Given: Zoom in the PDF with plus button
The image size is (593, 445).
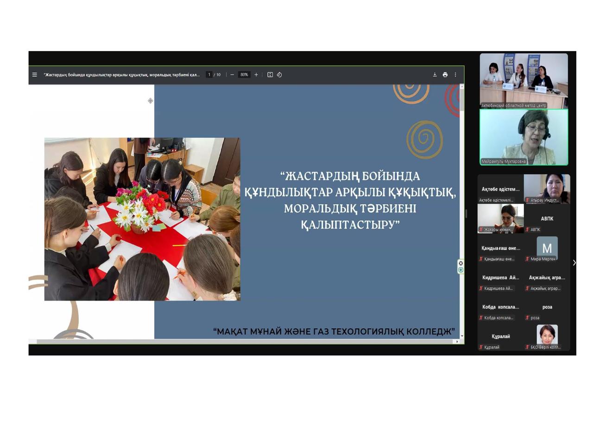Looking at the screenshot, I should (x=256, y=75).
